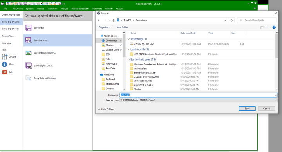Image resolution: width=282 pixels, height=152 pixels.
Task: Open the view options dropdown arrow
Action: [x=266, y=27]
